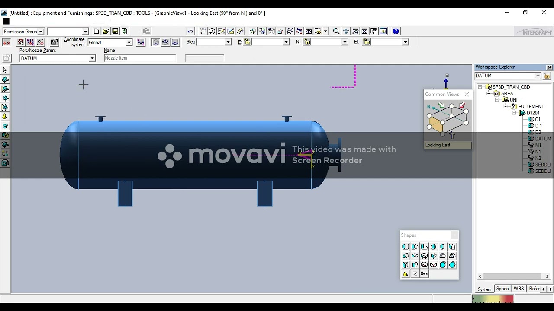The height and width of the screenshot is (311, 554).
Task: Click the PinPoint coordinate icon
Action: pos(203,31)
